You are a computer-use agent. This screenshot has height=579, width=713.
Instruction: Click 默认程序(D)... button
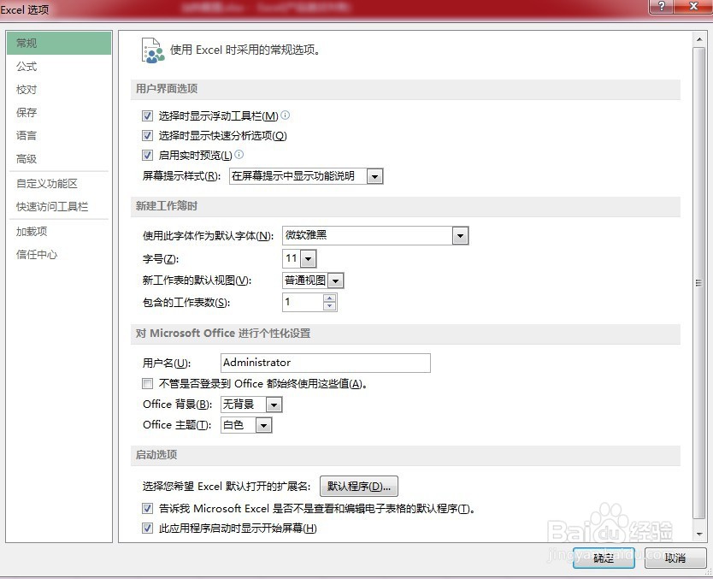[359, 487]
